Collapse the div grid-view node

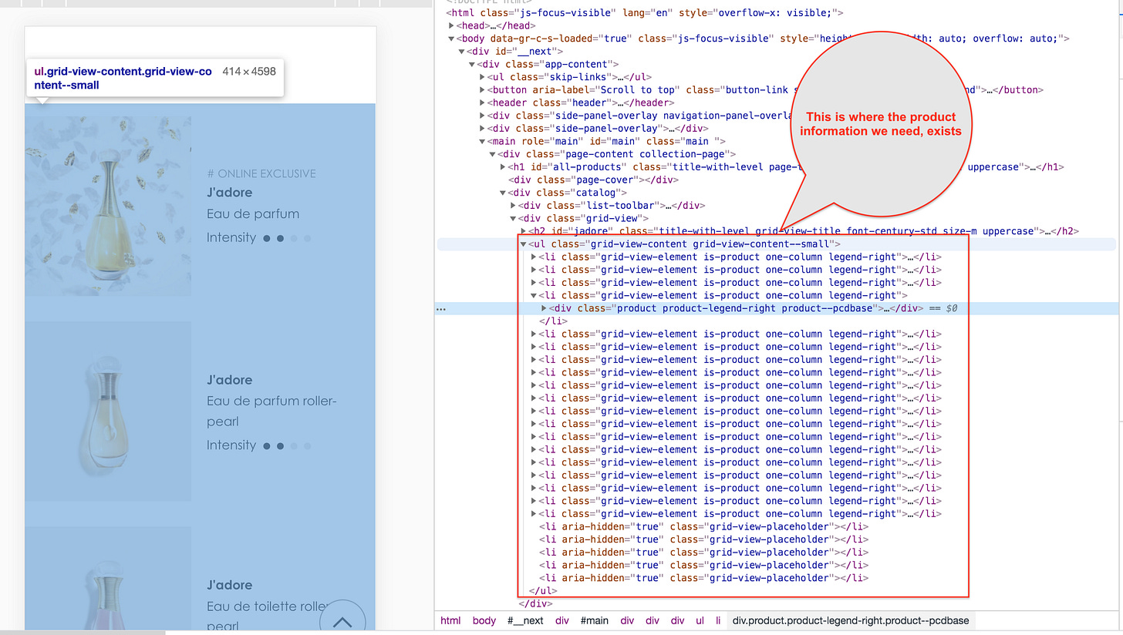pos(514,218)
